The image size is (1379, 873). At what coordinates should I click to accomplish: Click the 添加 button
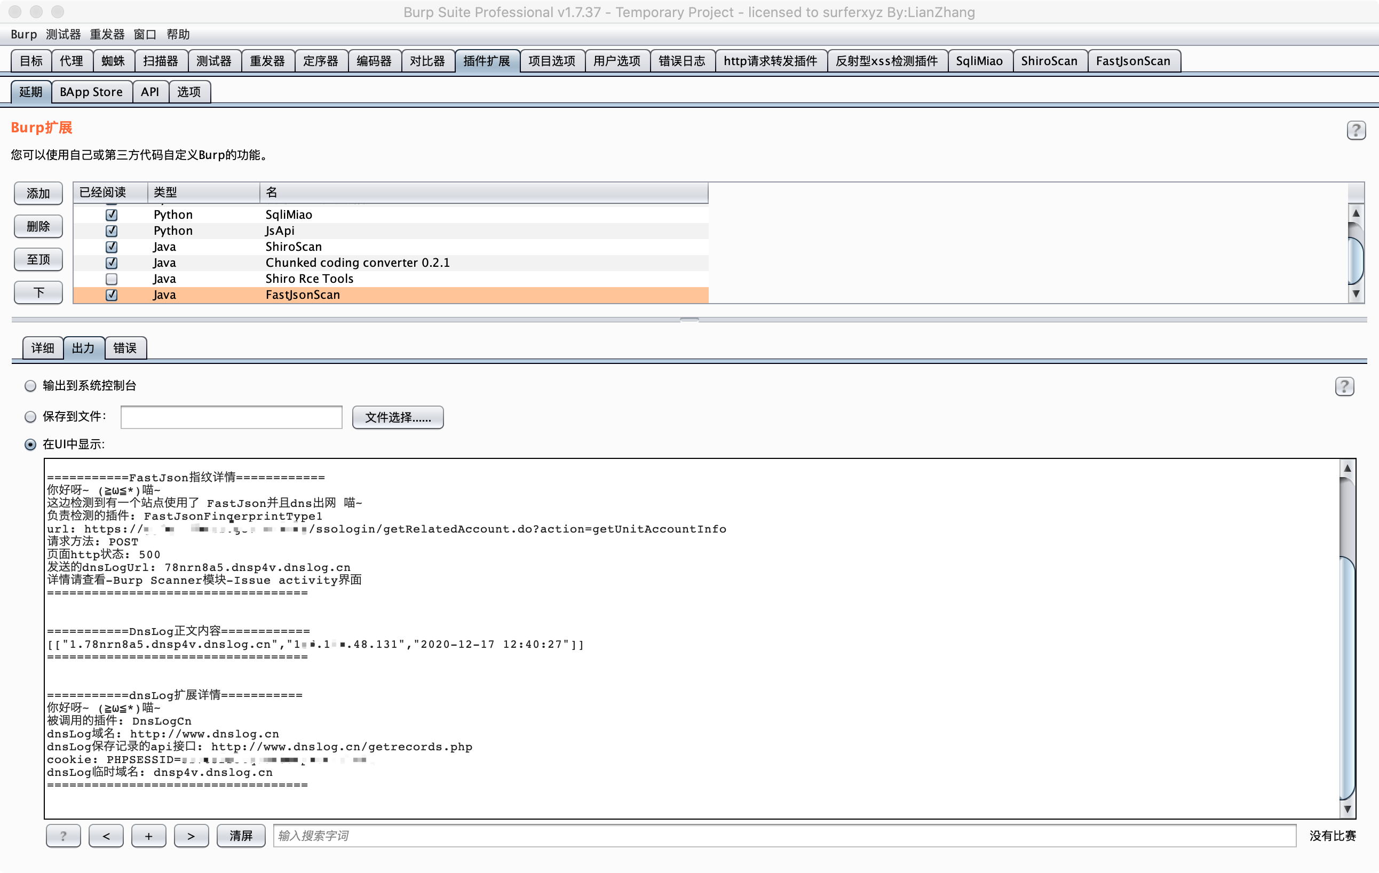pos(38,194)
